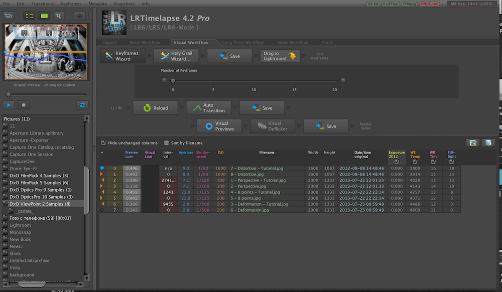Open the File menu
Screen dimensions: 502x292
[x=7, y=4]
